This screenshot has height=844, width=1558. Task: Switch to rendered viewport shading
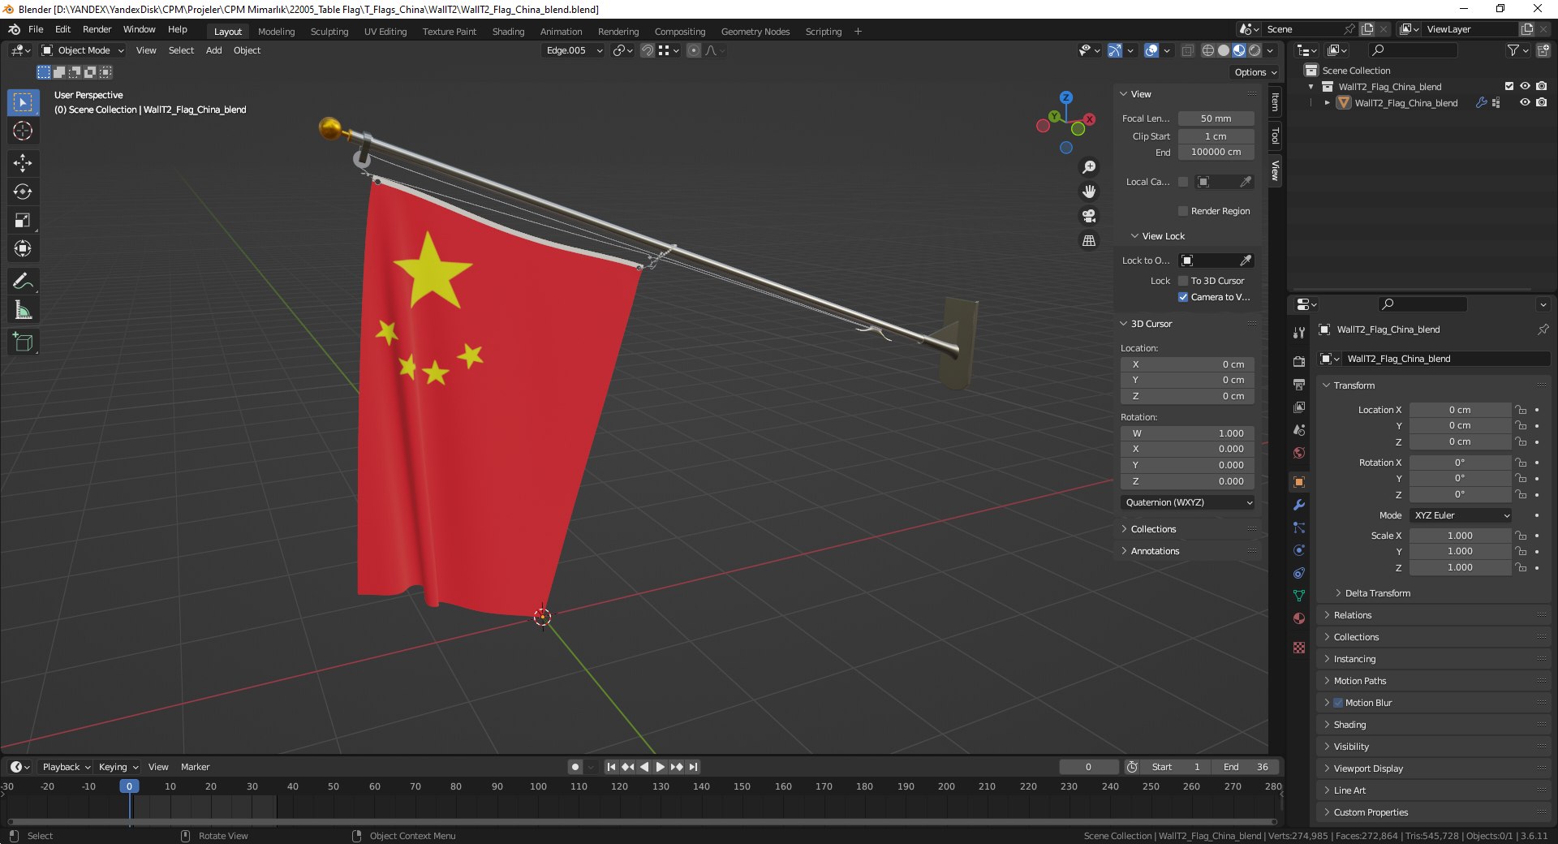(1255, 50)
